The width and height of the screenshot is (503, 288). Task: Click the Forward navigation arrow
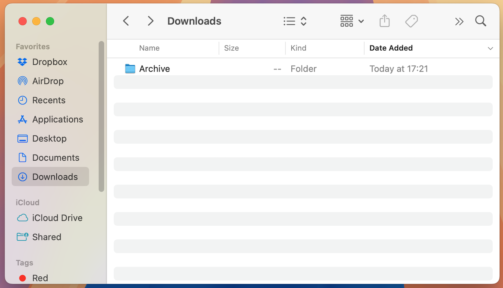(x=150, y=21)
